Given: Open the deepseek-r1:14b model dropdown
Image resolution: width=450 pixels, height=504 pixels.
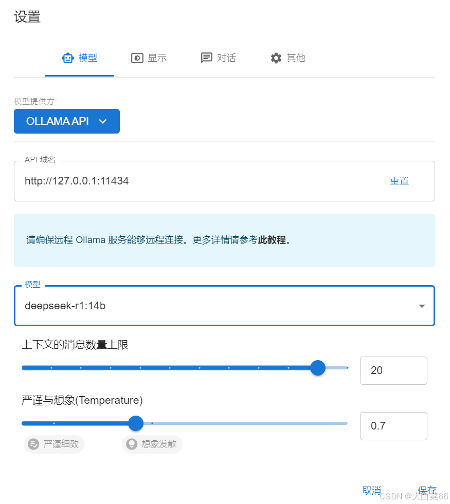Looking at the screenshot, I should (x=225, y=306).
